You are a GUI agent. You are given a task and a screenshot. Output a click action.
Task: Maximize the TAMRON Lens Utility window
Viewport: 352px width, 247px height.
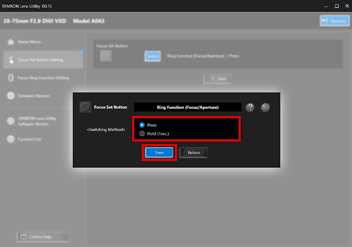[337, 6]
